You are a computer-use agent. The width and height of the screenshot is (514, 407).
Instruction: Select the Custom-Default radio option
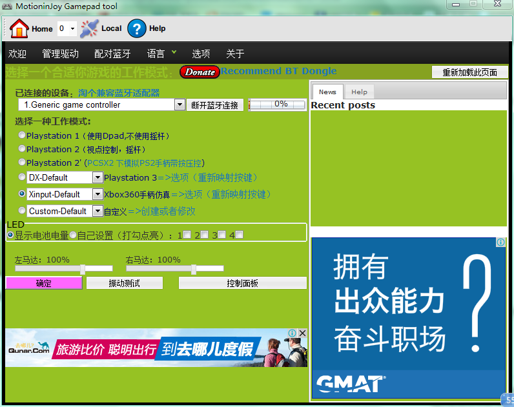[x=23, y=210]
